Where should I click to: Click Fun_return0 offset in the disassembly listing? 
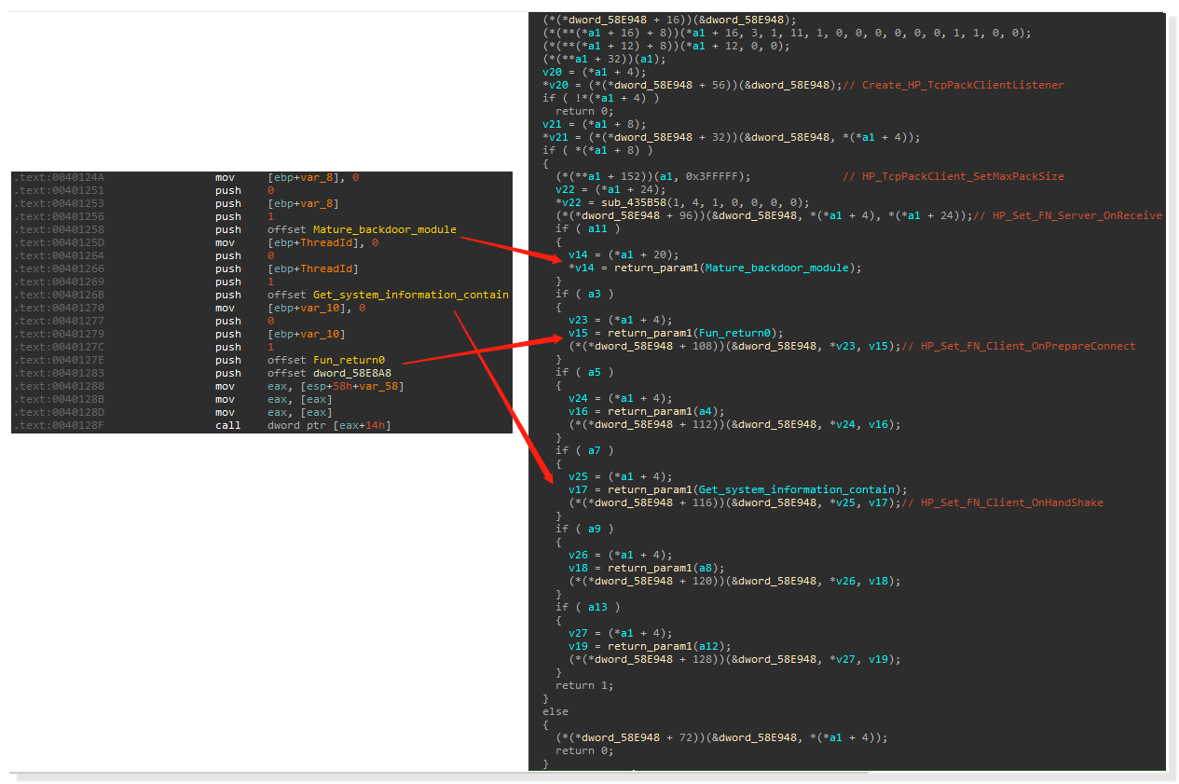349,360
